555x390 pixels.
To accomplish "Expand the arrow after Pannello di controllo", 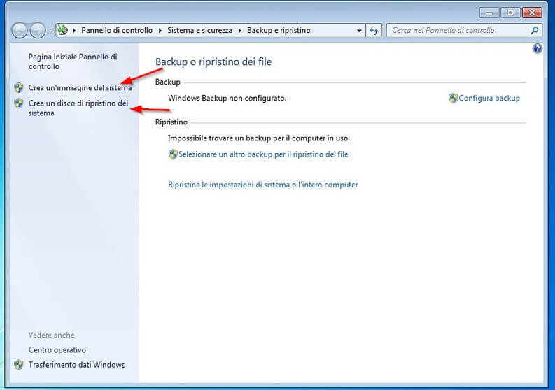I will (160, 31).
